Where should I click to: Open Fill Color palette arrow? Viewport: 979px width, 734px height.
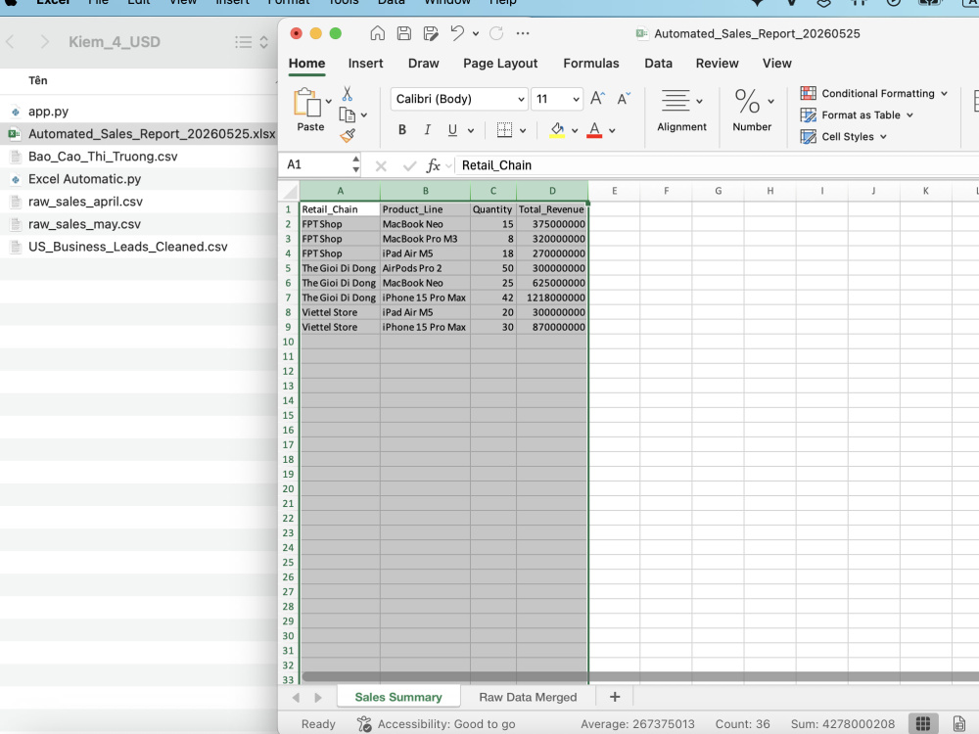[575, 130]
